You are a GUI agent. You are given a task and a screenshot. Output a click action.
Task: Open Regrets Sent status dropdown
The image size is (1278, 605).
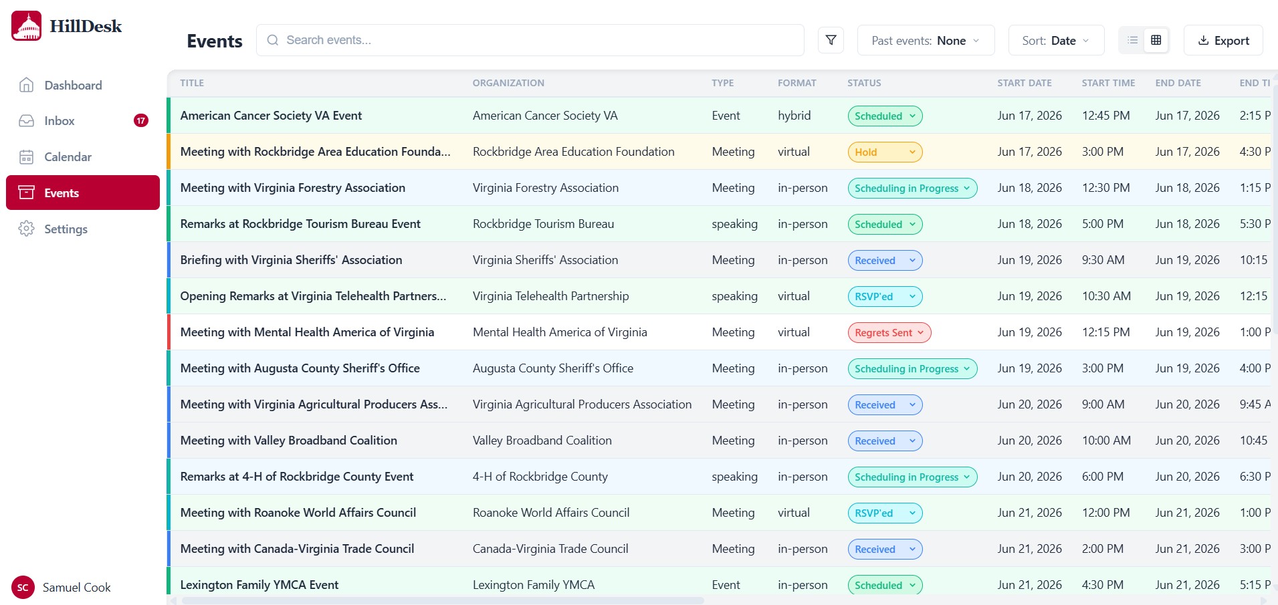(x=889, y=332)
